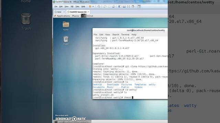Click the VMware pause virtual machine button
Screen dimensions: 220x123
pos(90,6)
